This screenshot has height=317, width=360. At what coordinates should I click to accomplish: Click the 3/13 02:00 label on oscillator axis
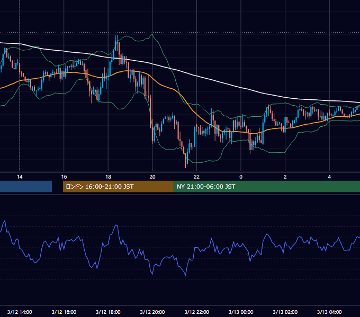click(285, 312)
